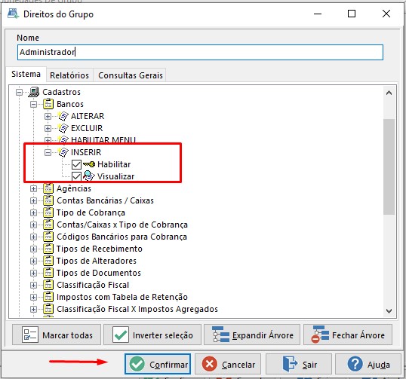Maximize the Direitos do Grupo window
406x379 pixels.
(x=352, y=14)
